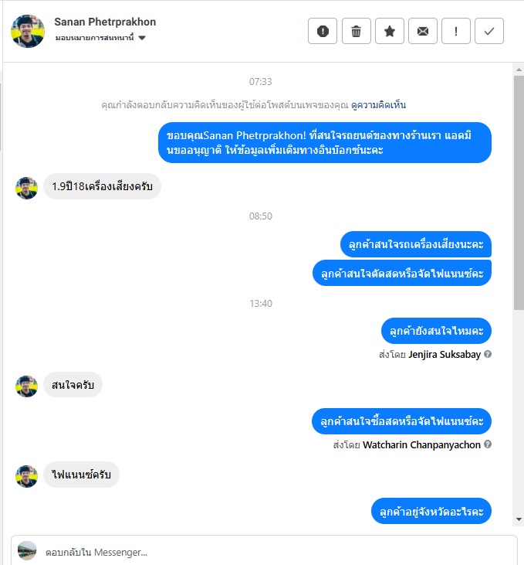Mark conversation unread with envelope icon
This screenshot has width=524, height=565.
[x=422, y=31]
